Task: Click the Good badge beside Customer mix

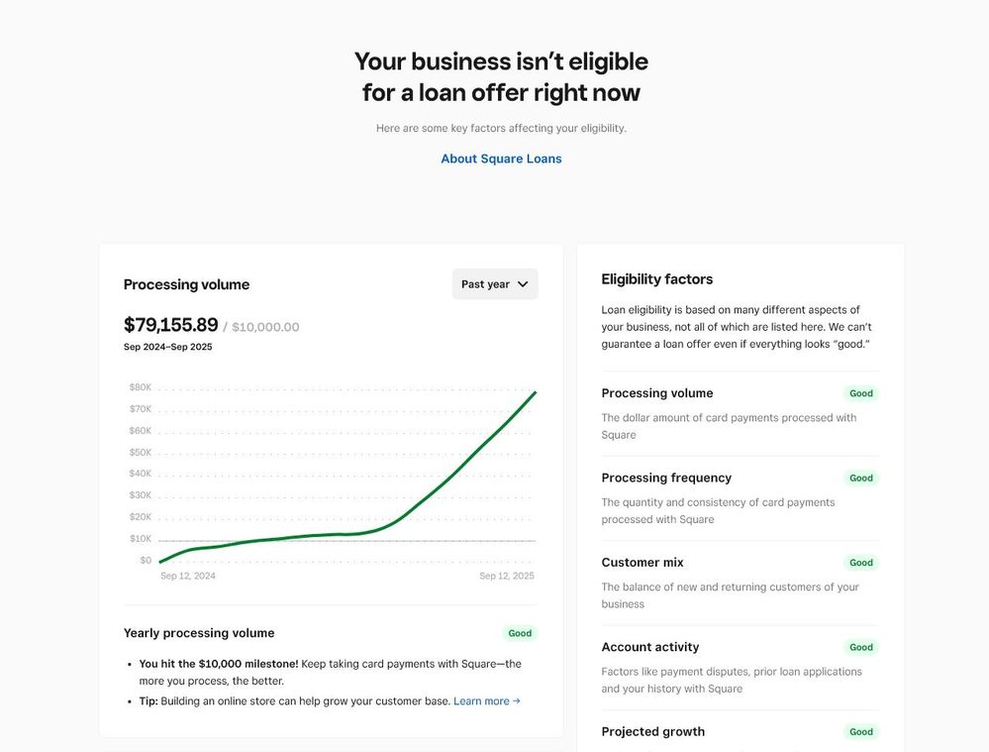Action: [x=861, y=563]
